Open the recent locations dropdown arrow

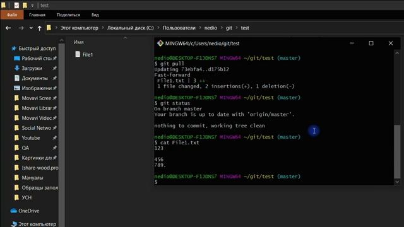[x=31, y=28]
